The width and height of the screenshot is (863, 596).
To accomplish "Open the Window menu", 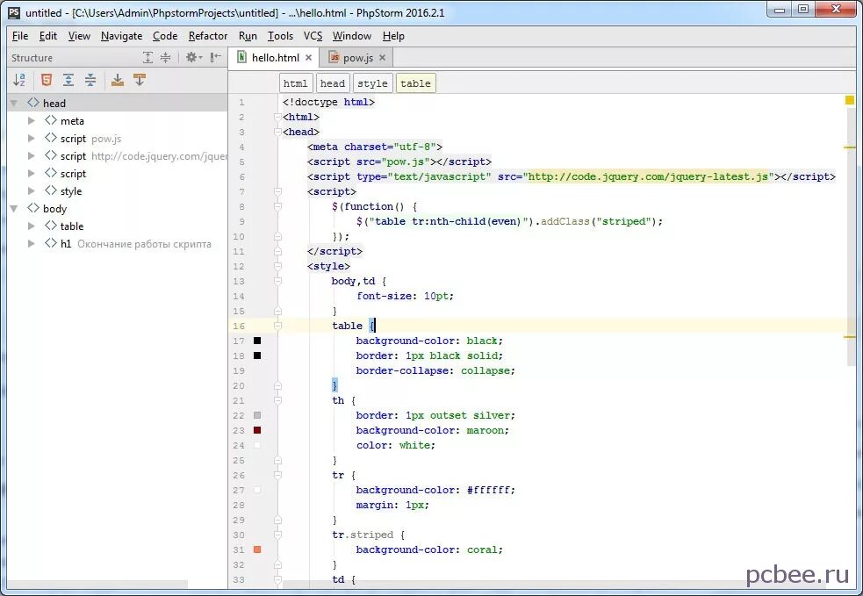I will (x=352, y=36).
